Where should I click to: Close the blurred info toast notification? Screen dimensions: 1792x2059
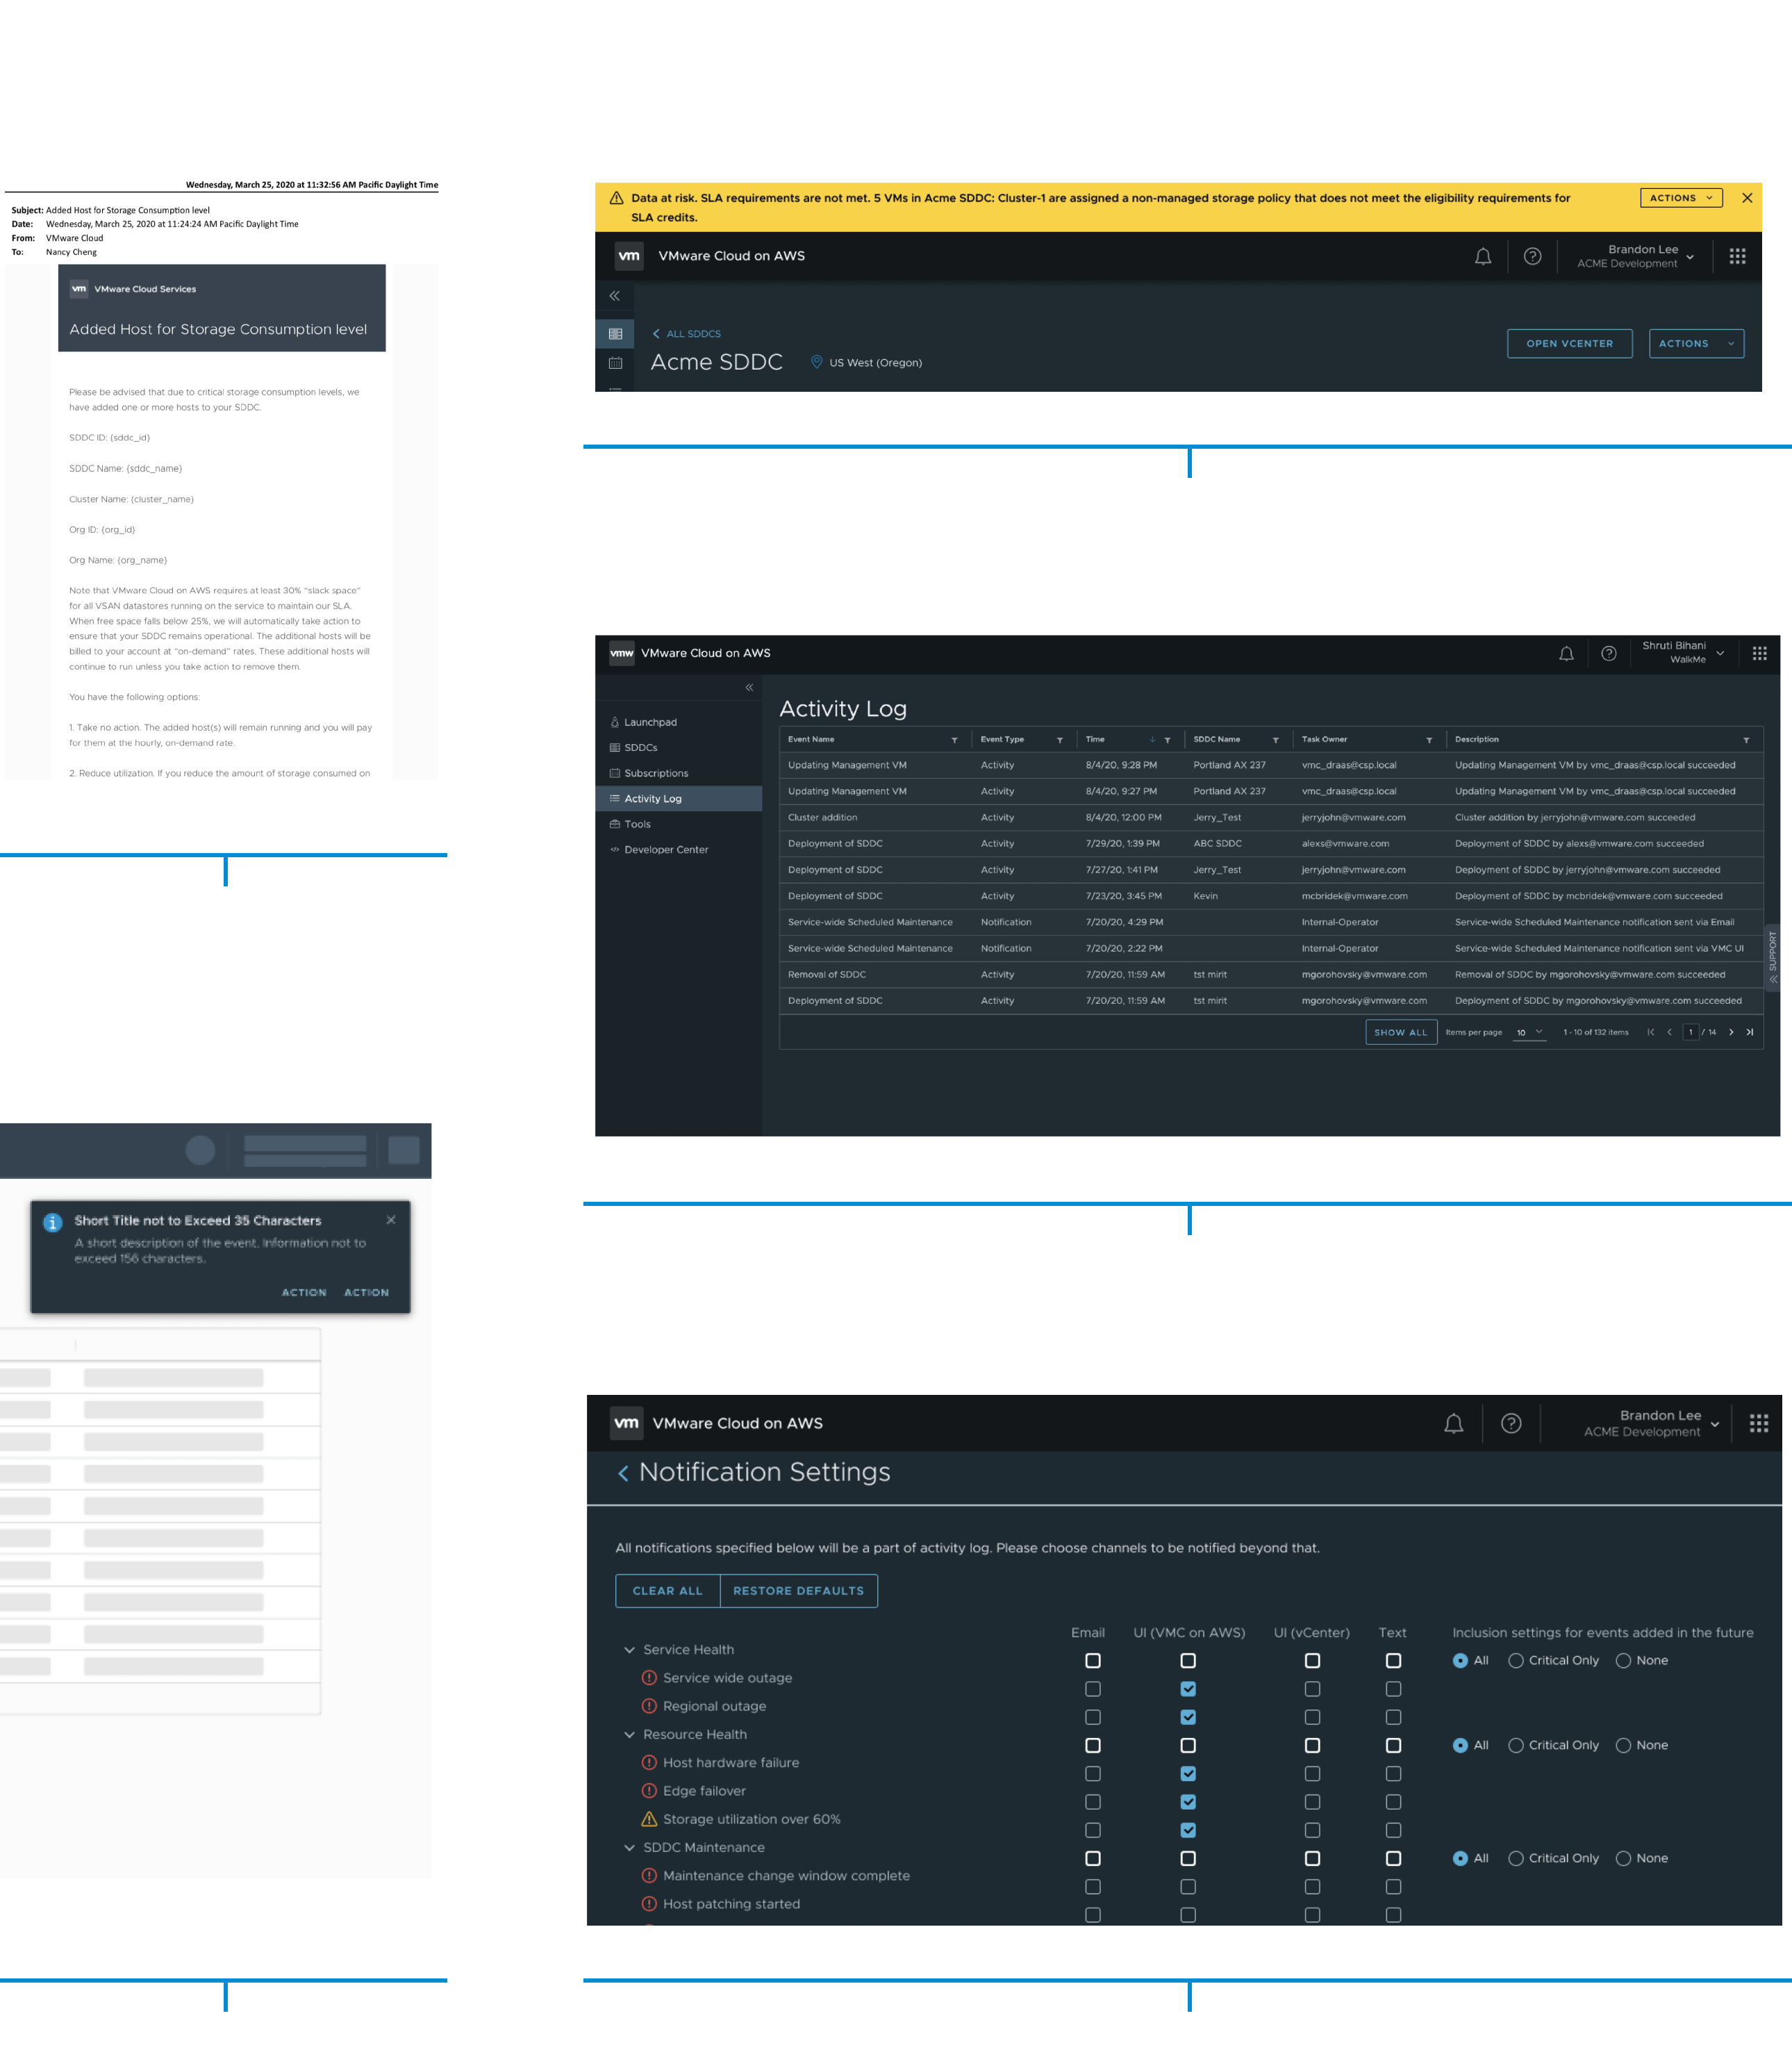point(391,1220)
